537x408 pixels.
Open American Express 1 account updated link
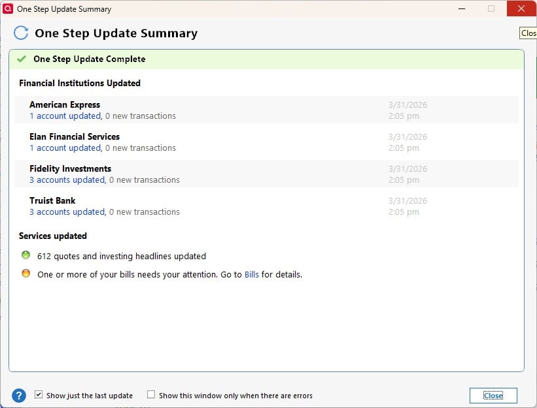[x=65, y=116]
